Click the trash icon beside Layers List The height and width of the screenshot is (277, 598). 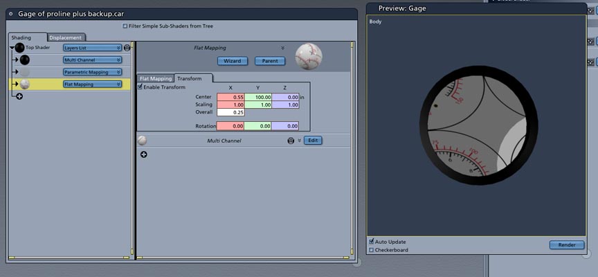pos(127,48)
